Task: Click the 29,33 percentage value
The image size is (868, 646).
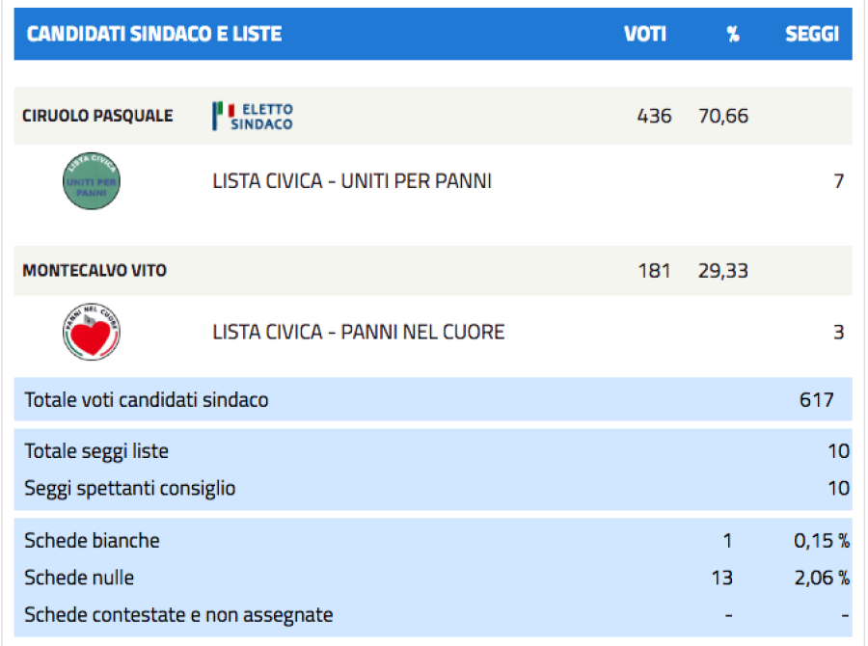Action: click(x=723, y=271)
